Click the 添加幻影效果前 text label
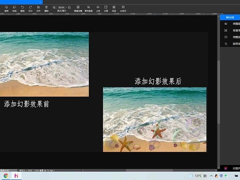 (x=26, y=104)
